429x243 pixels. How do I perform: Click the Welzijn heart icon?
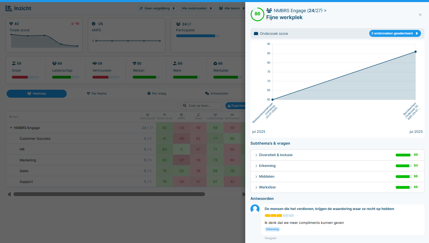point(134,63)
